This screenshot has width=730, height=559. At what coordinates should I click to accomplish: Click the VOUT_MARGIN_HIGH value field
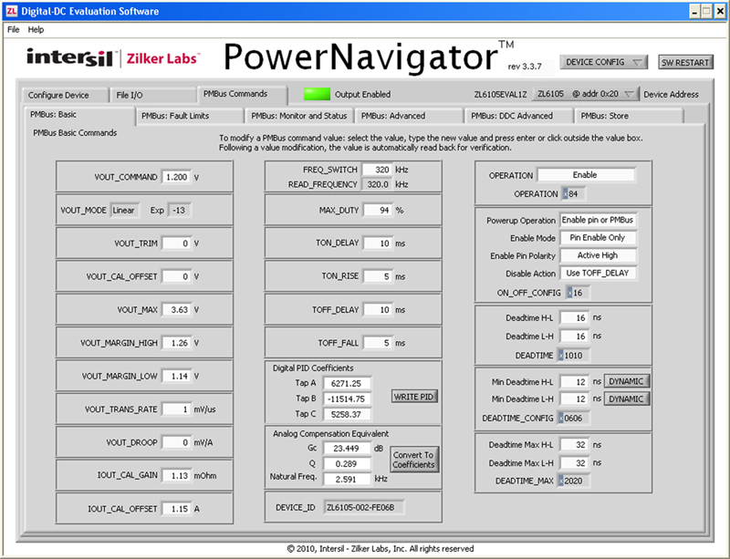176,343
